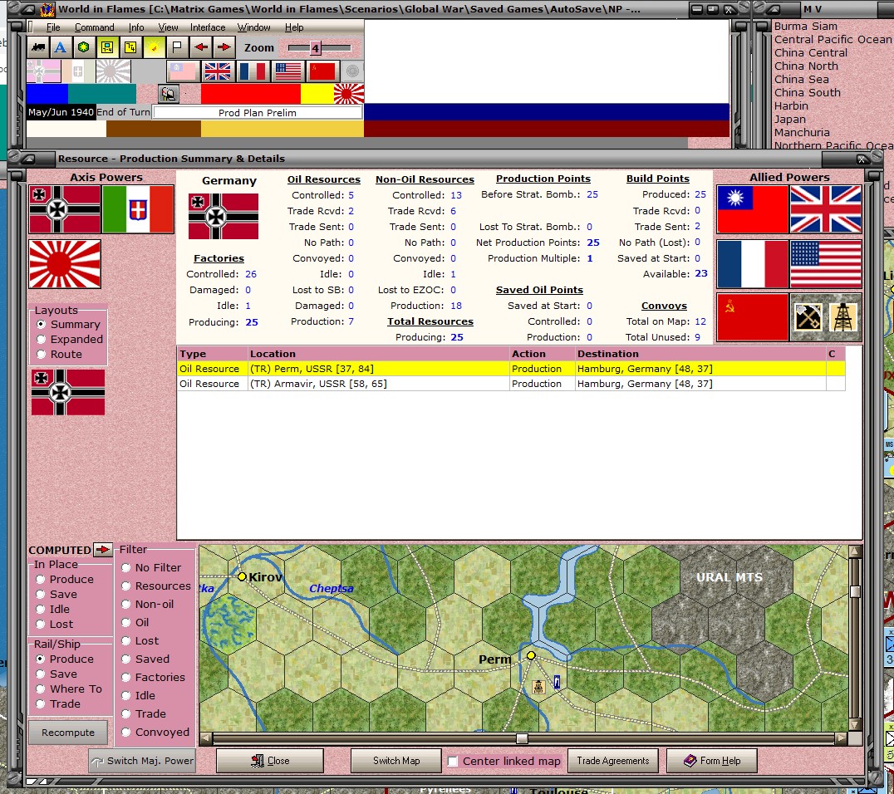This screenshot has width=894, height=794.
Task: Click the red right arrow toolbar icon
Action: pos(224,47)
